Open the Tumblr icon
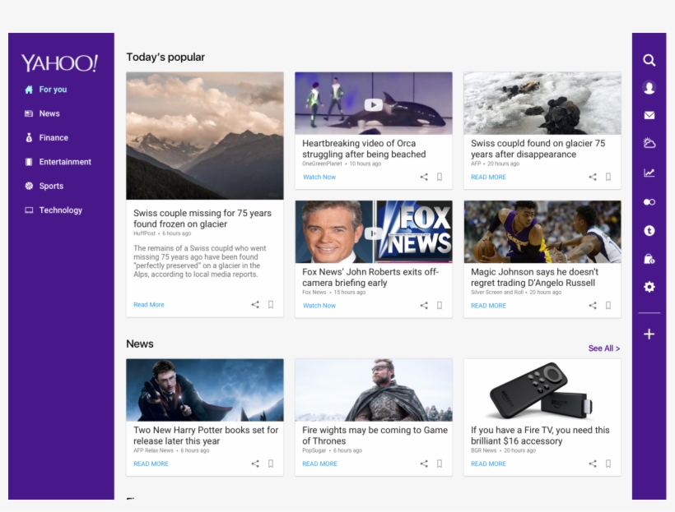The height and width of the screenshot is (512, 675). click(x=649, y=231)
